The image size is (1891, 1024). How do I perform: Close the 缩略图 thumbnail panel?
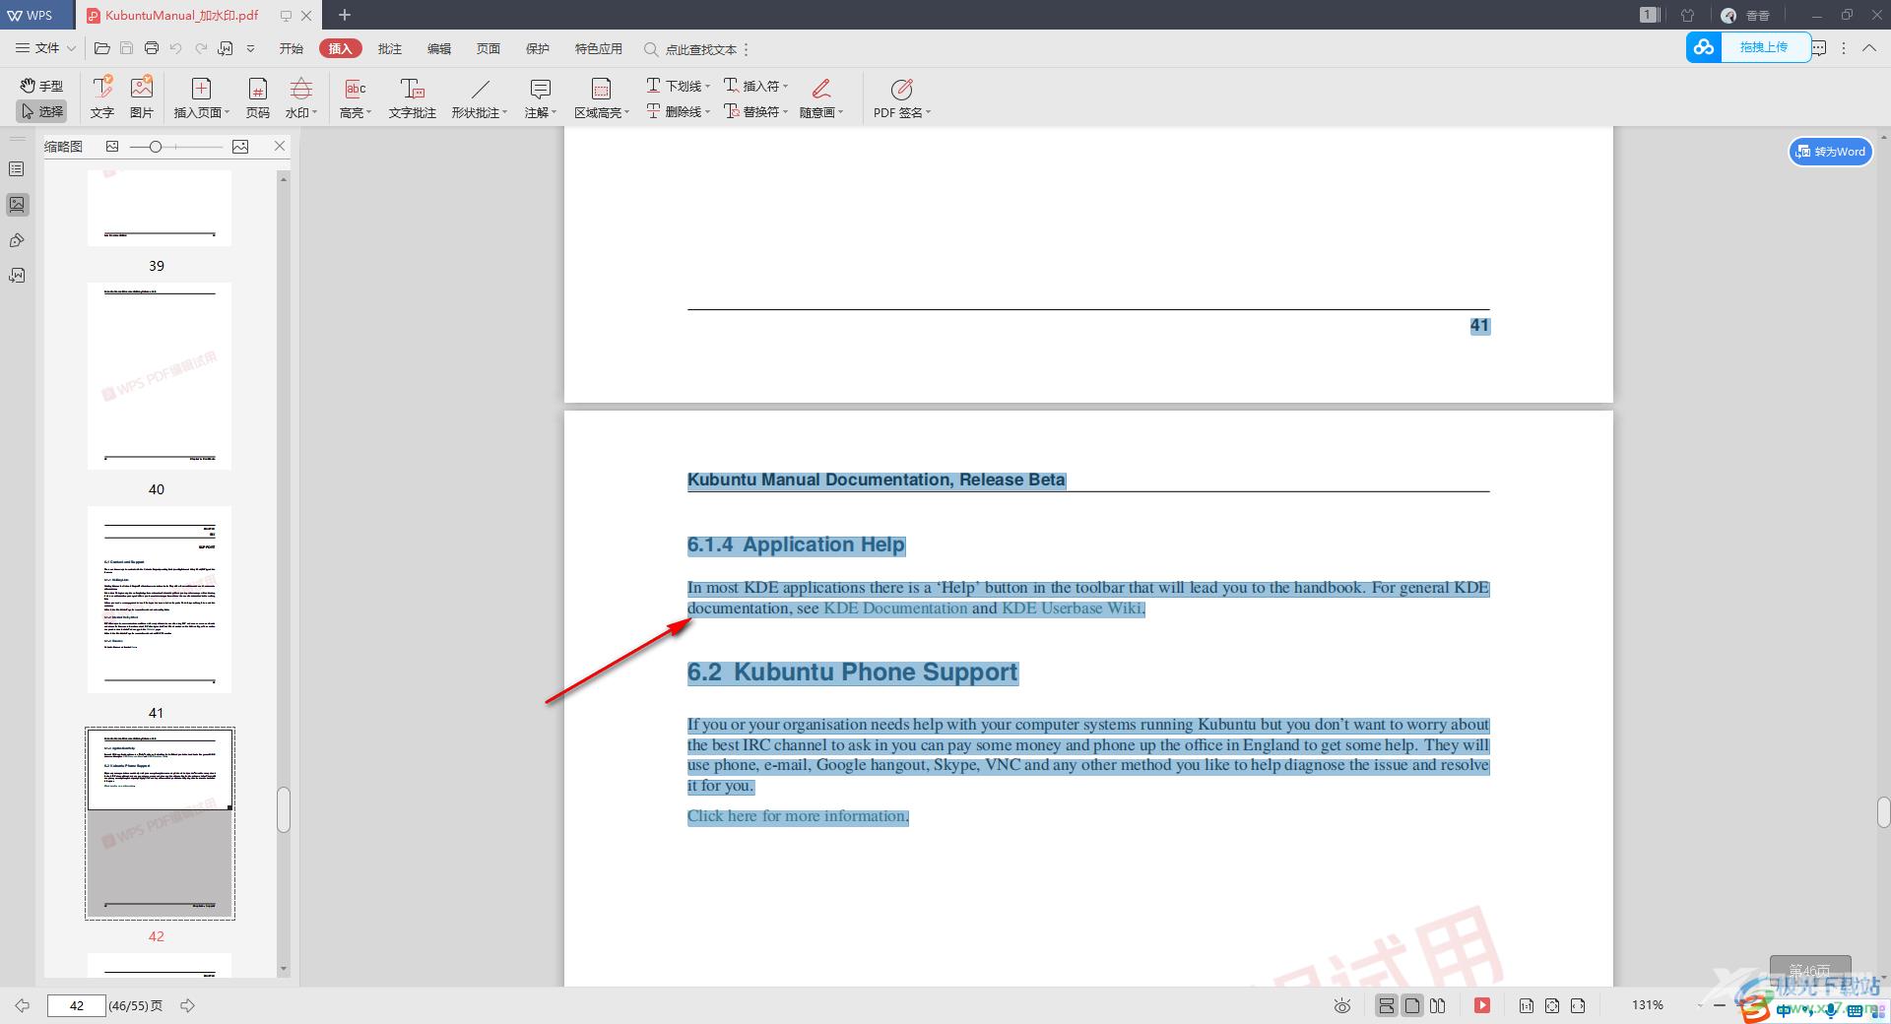280,146
